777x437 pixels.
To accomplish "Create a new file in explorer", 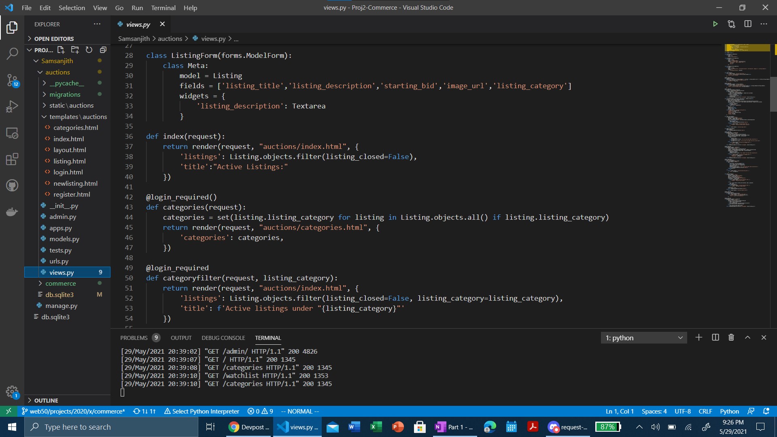I will pos(61,50).
